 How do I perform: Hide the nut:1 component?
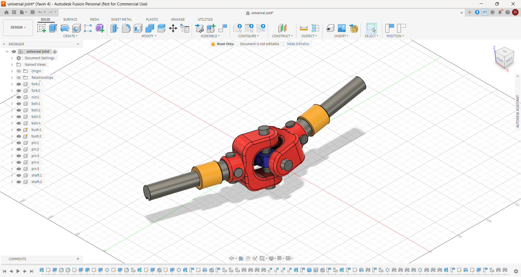(x=19, y=97)
